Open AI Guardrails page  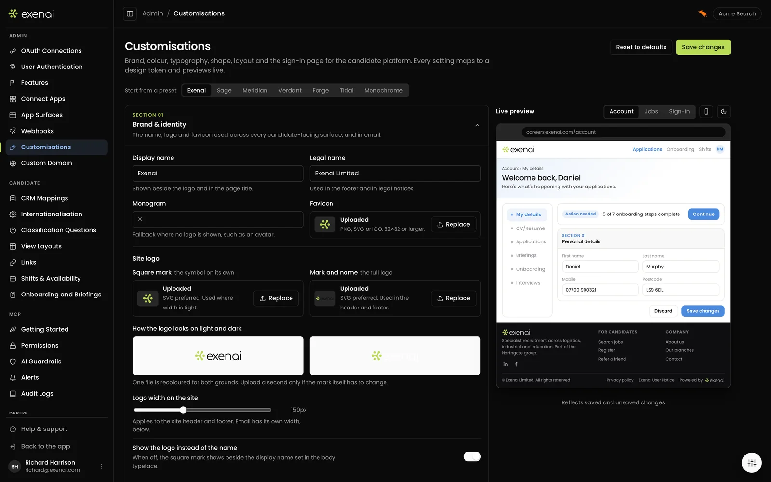click(x=57, y=361)
